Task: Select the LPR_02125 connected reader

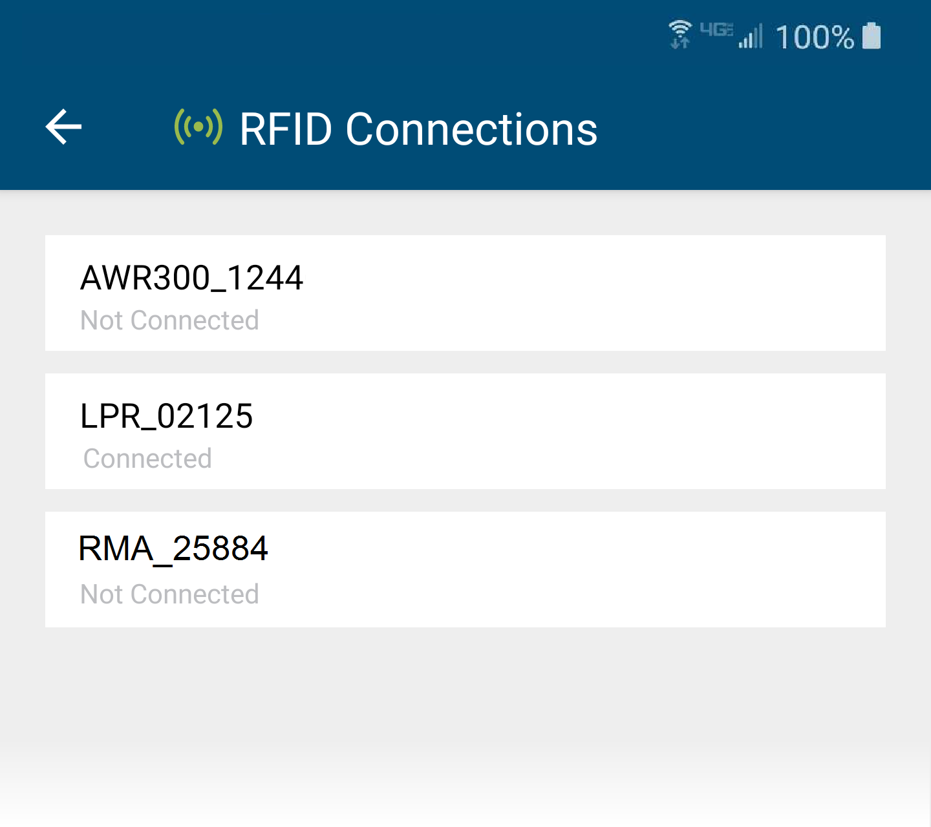Action: click(x=465, y=432)
